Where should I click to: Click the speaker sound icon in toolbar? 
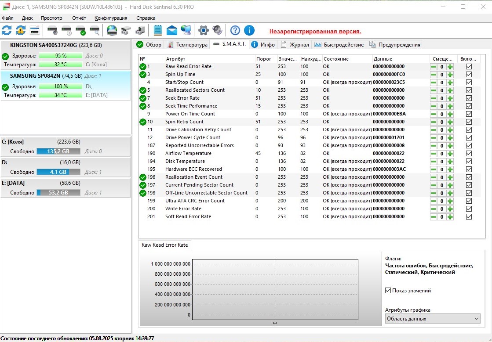217,30
